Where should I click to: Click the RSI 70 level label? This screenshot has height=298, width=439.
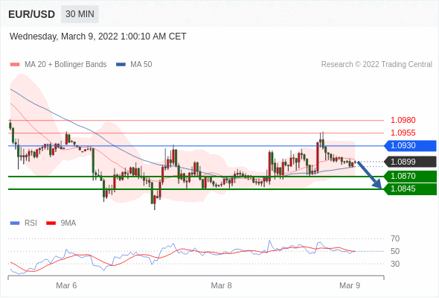pyautogui.click(x=395, y=239)
